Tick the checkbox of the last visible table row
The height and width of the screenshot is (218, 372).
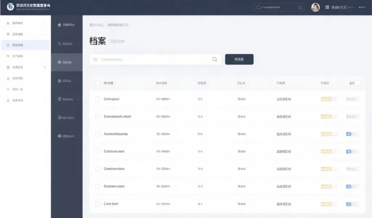point(97,203)
